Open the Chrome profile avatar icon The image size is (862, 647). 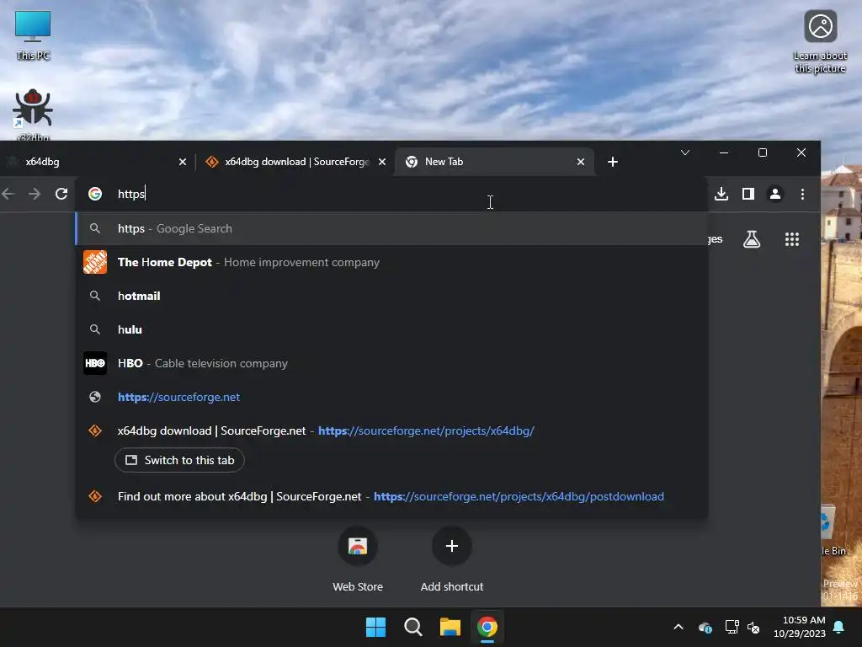tap(775, 194)
